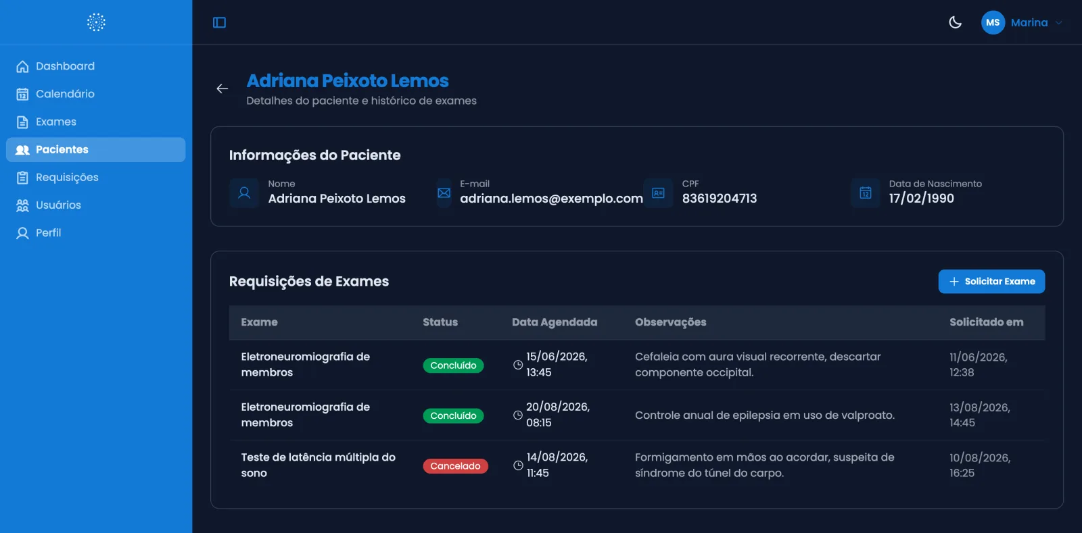Click the Status column header
The width and height of the screenshot is (1082, 533).
point(440,322)
